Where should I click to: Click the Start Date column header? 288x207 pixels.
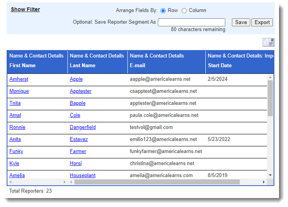(220, 66)
